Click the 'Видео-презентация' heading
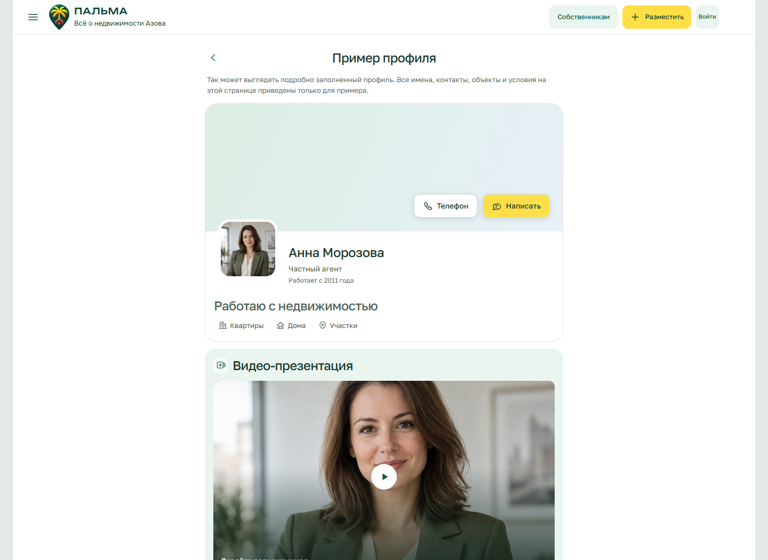The image size is (768, 560). [x=293, y=366]
